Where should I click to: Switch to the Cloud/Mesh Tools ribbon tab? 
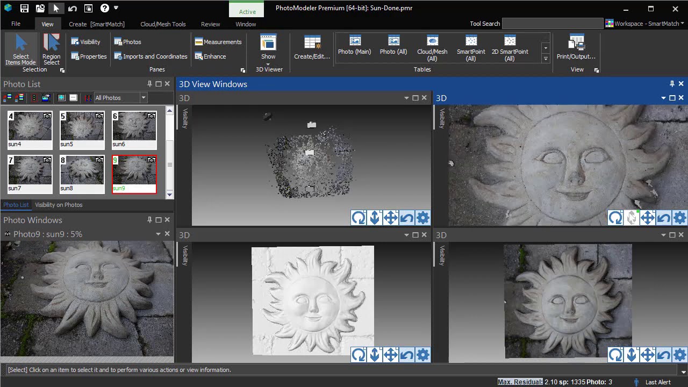(x=163, y=24)
